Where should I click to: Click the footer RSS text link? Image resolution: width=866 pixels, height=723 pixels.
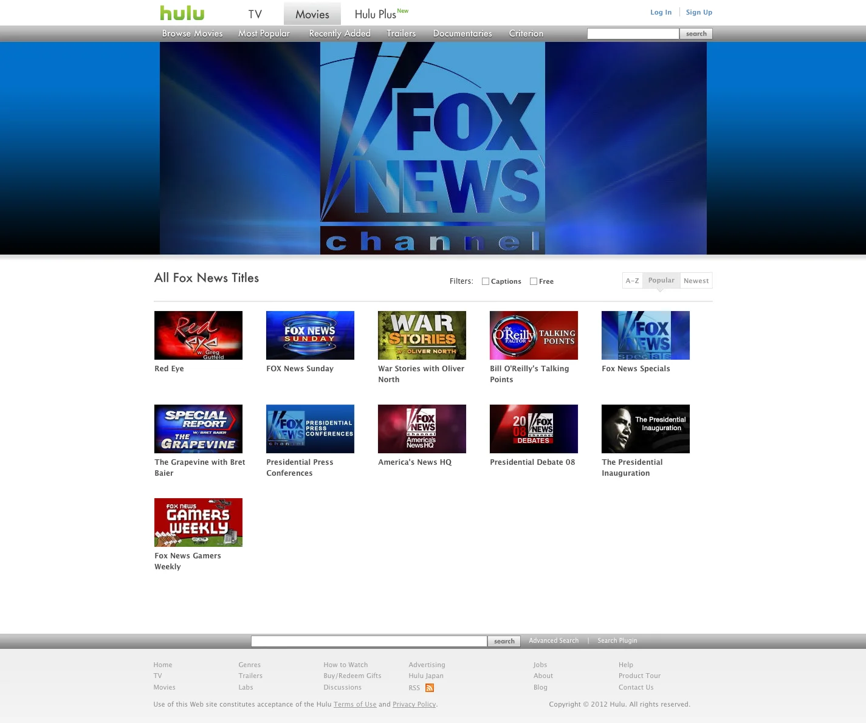tap(414, 688)
